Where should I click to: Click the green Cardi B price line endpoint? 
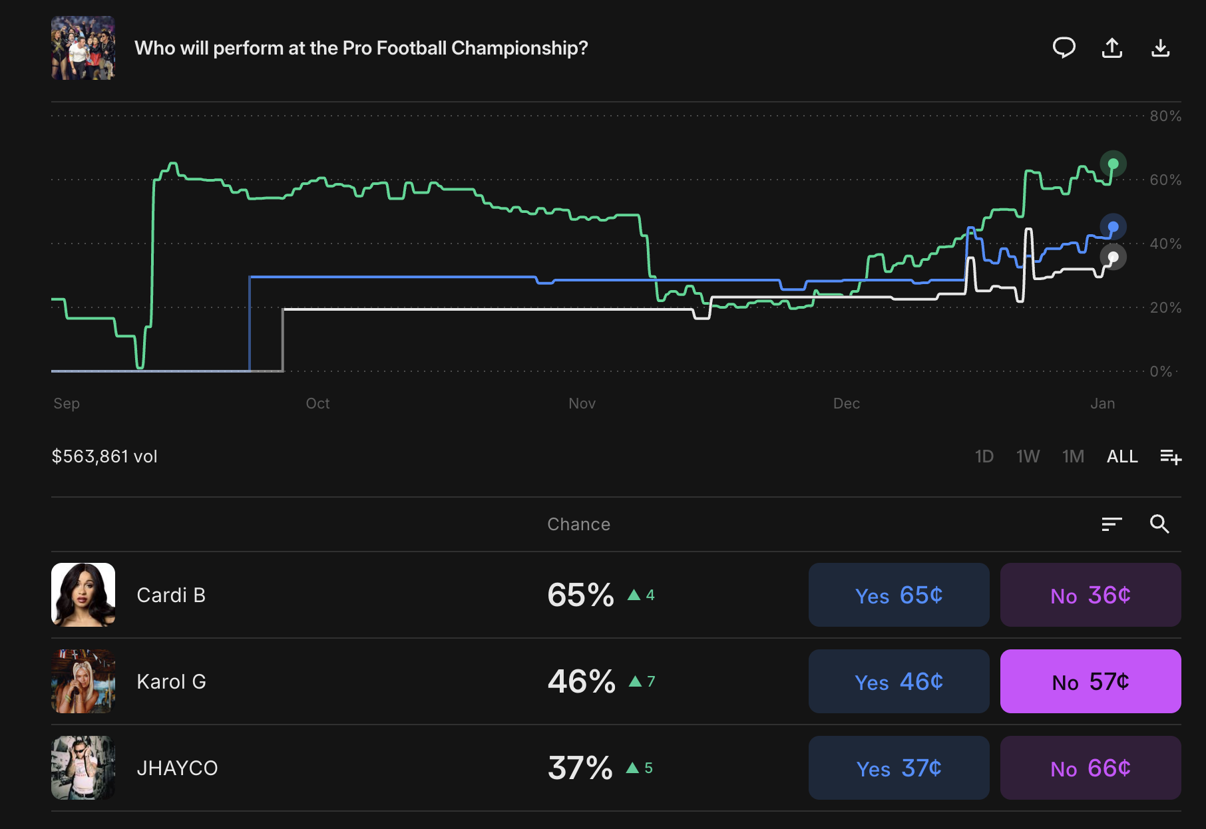(x=1113, y=164)
